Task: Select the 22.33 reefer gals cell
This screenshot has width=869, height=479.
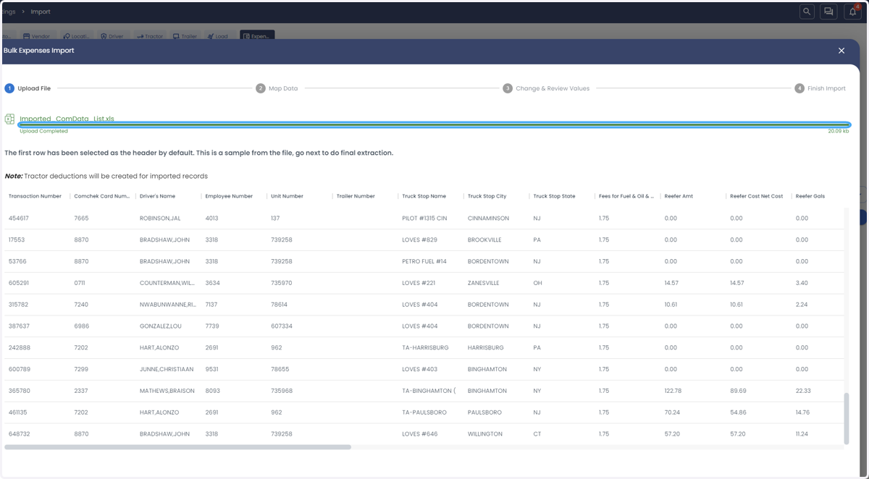Action: tap(803, 391)
